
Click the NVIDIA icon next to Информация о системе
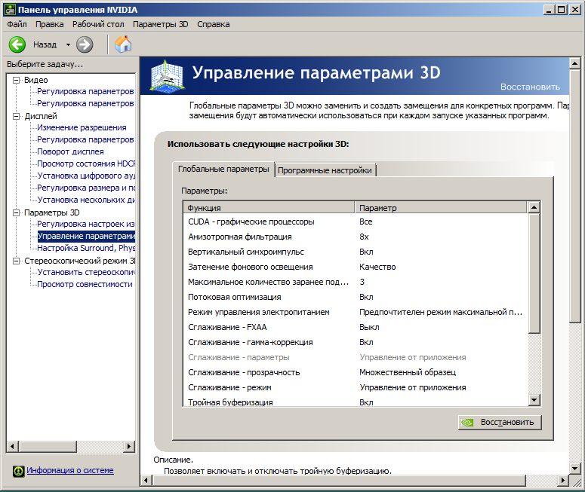[18, 471]
